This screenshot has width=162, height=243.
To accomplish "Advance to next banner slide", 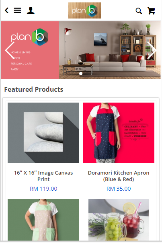I will click(152, 50).
